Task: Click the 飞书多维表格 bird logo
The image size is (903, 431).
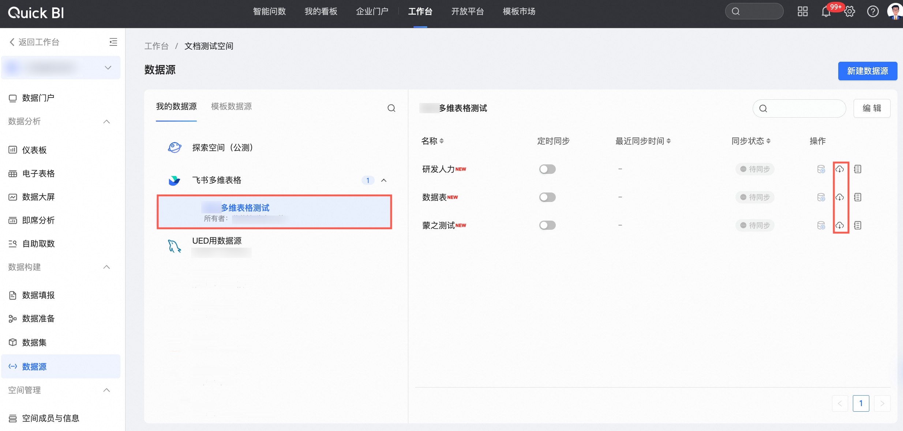Action: point(174,180)
